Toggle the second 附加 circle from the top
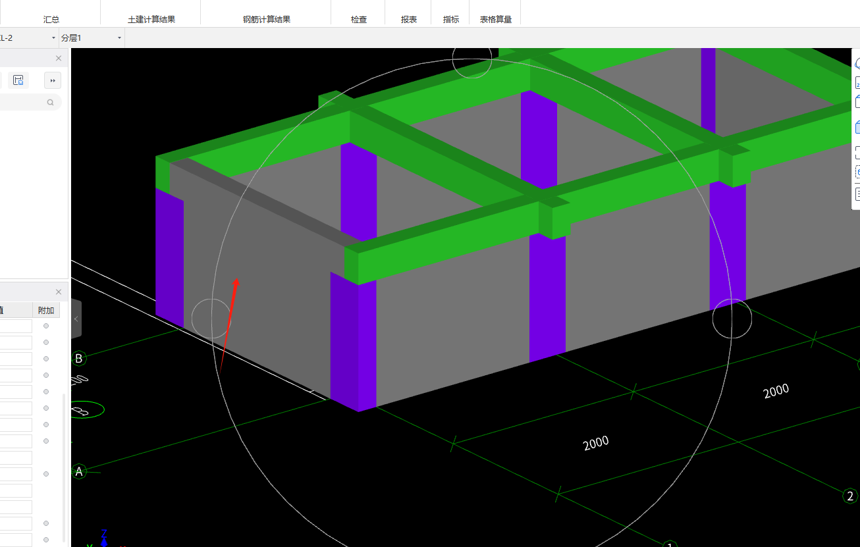860x547 pixels. pyautogui.click(x=46, y=342)
